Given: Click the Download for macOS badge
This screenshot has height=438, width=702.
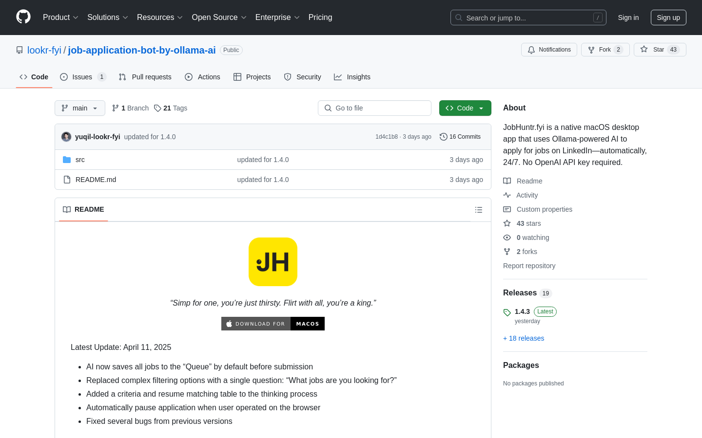Looking at the screenshot, I should pos(273,324).
